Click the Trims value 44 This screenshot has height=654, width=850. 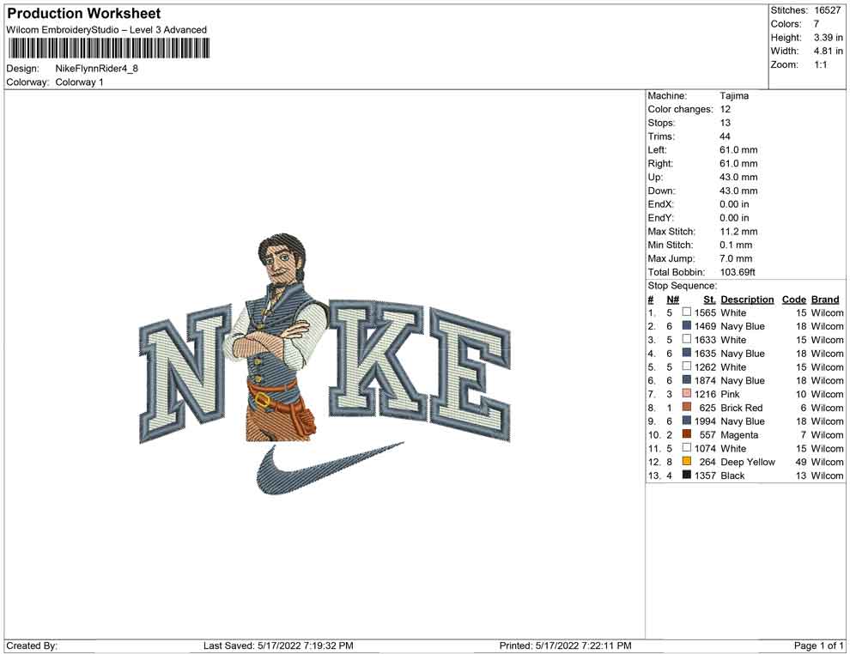point(725,136)
